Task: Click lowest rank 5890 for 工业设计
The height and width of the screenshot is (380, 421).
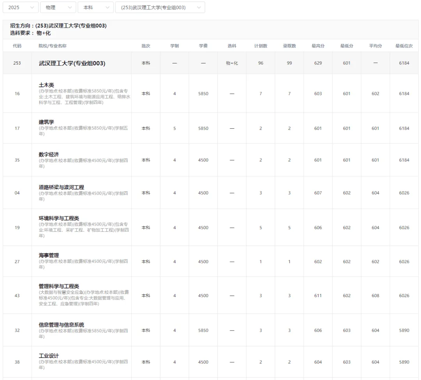Action: (x=404, y=362)
